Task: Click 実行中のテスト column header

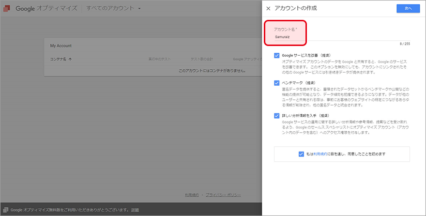Action: tap(159, 59)
